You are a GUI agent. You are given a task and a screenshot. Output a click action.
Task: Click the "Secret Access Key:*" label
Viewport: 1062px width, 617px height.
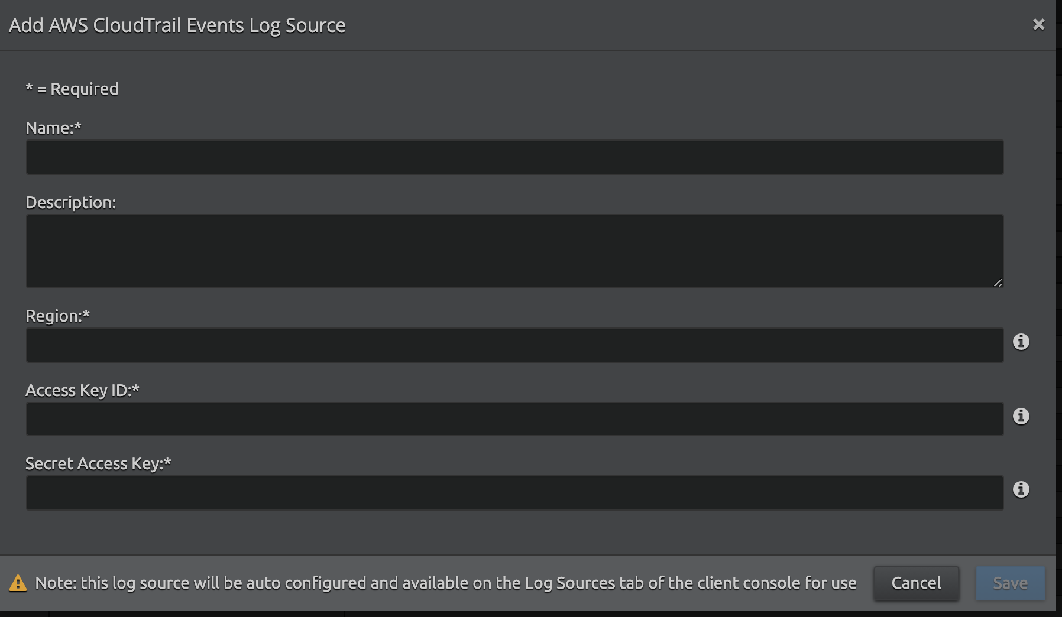(98, 463)
